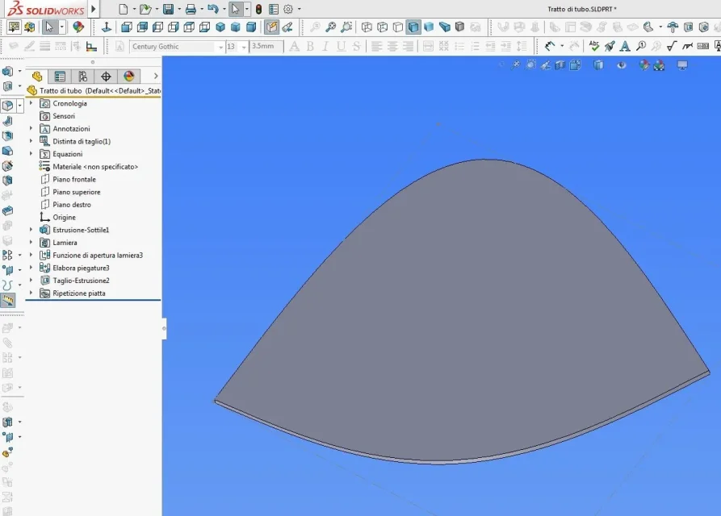The height and width of the screenshot is (516, 721).
Task: Save the part with the floppy disk icon
Action: pyautogui.click(x=168, y=9)
